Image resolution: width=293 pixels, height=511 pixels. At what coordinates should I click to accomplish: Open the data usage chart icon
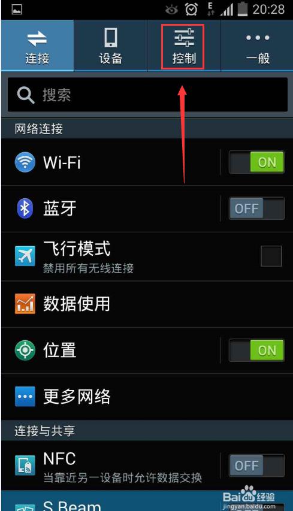[x=25, y=303]
